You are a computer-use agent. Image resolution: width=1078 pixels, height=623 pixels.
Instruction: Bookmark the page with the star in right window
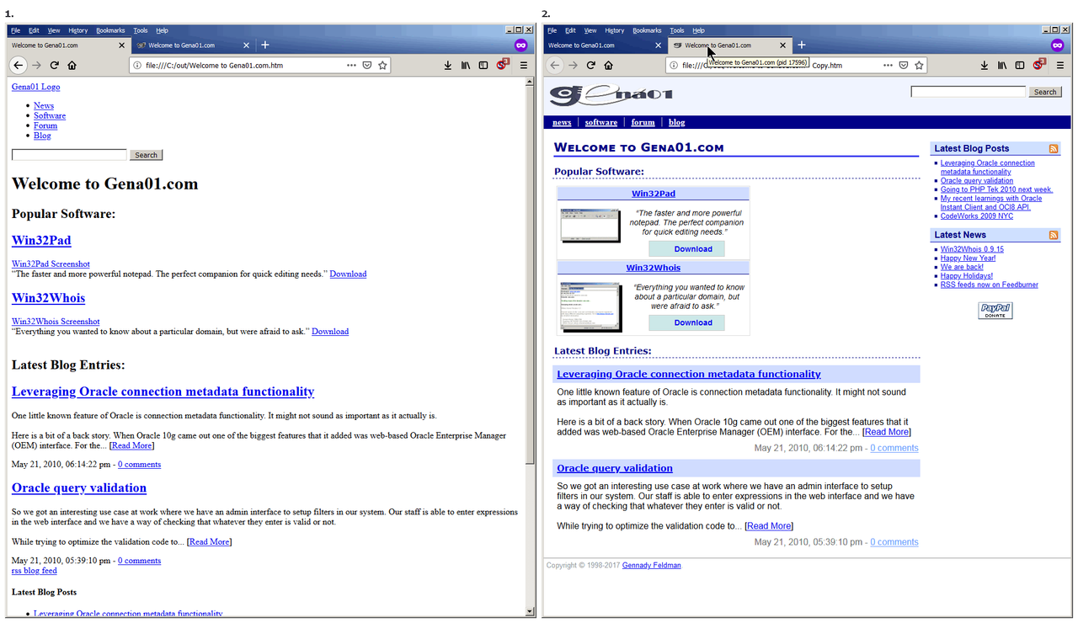coord(919,65)
